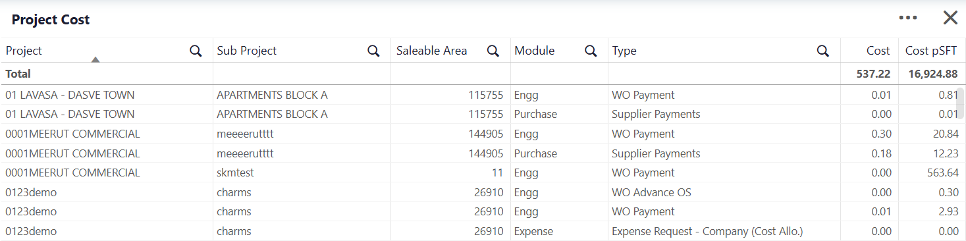Click the vertical scrollbar thumb
The image size is (966, 241).
961,101
